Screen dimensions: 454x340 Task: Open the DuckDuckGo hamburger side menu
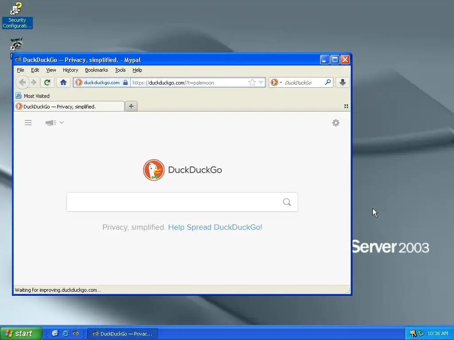click(x=28, y=123)
